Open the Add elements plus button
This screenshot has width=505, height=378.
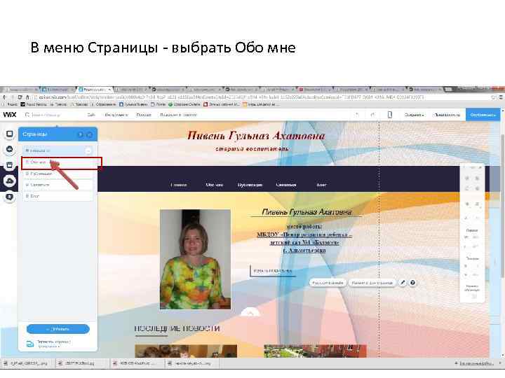pyautogui.click(x=9, y=149)
